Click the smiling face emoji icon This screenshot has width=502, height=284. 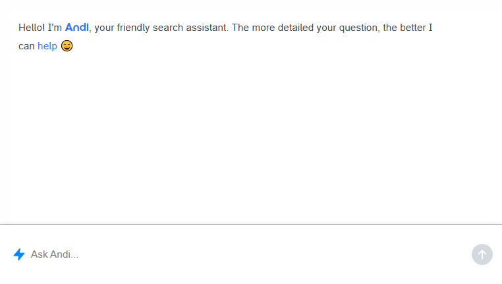coord(67,45)
